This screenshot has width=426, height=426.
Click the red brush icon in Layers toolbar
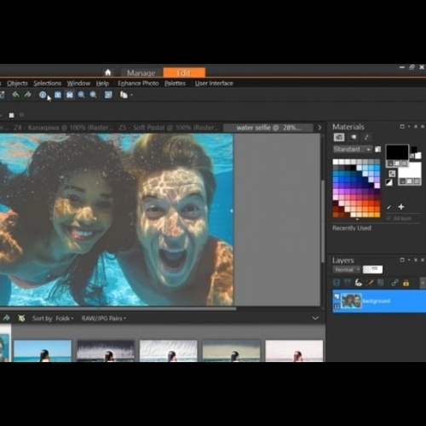pos(370,283)
